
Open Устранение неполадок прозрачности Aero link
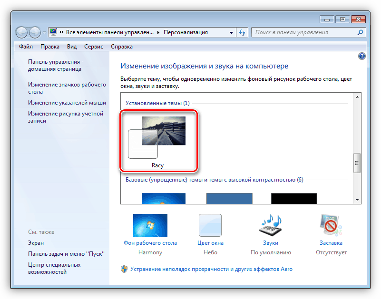tap(211, 269)
